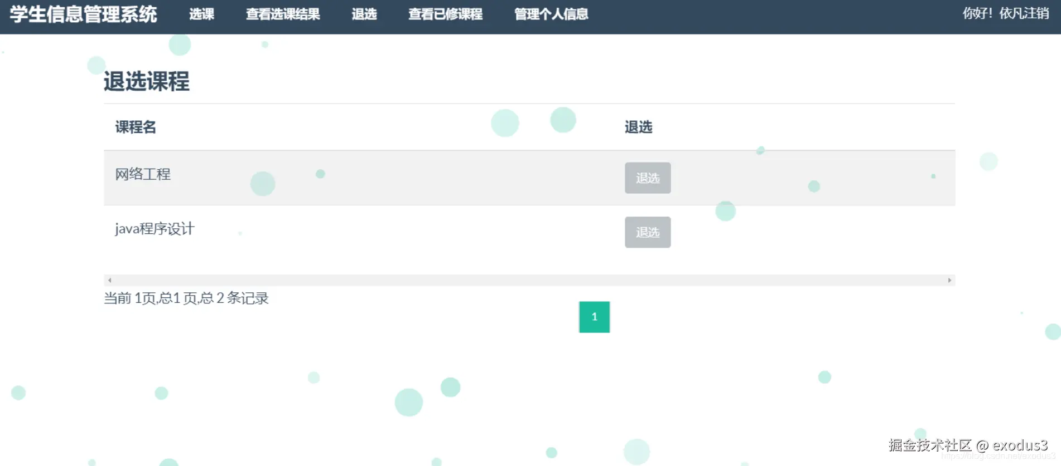
Task: Click the 注销 logout link
Action: pos(1037,13)
